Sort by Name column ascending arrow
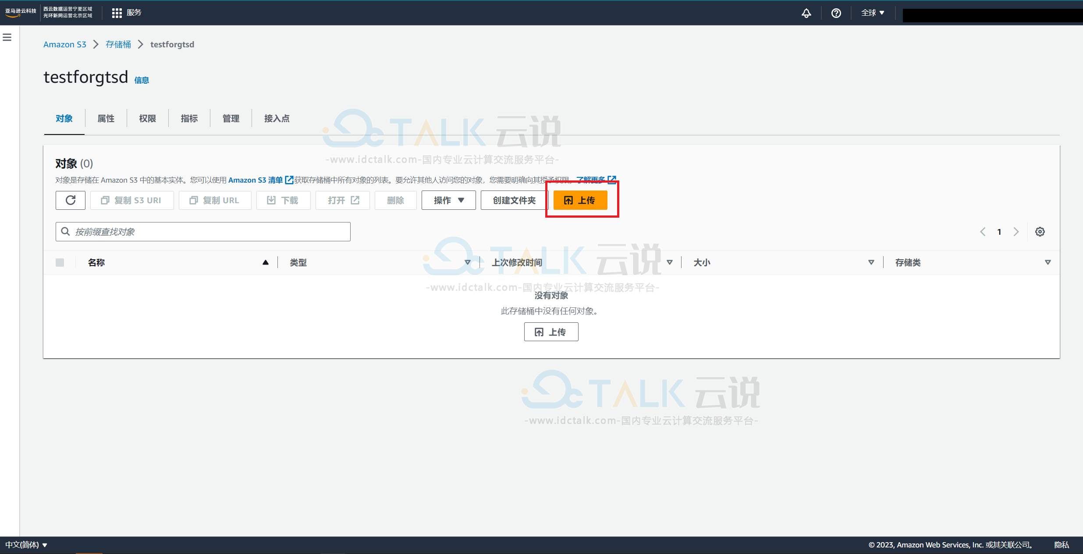Viewport: 1083px width, 554px height. (x=265, y=263)
